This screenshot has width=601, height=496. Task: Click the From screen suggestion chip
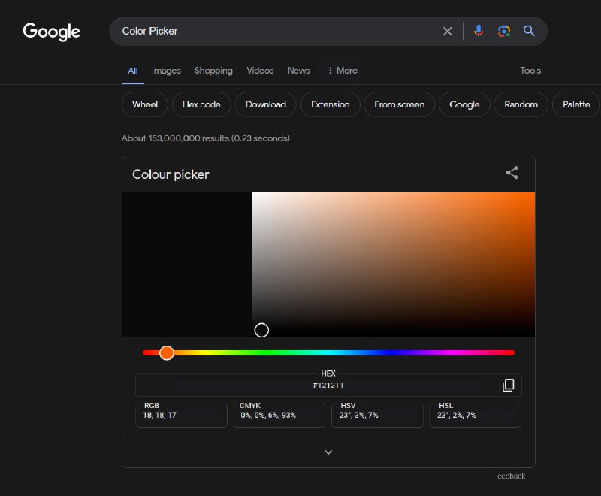tap(399, 104)
